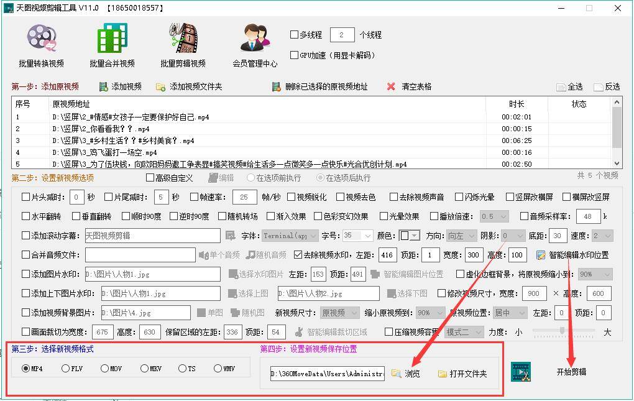Image resolution: width=634 pixels, height=401 pixels.
Task: Tick the 高级自定义 checkbox
Action: click(150, 178)
